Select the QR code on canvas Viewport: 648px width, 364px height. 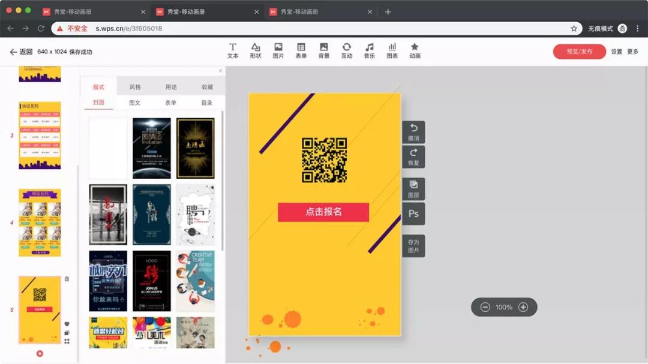[325, 160]
